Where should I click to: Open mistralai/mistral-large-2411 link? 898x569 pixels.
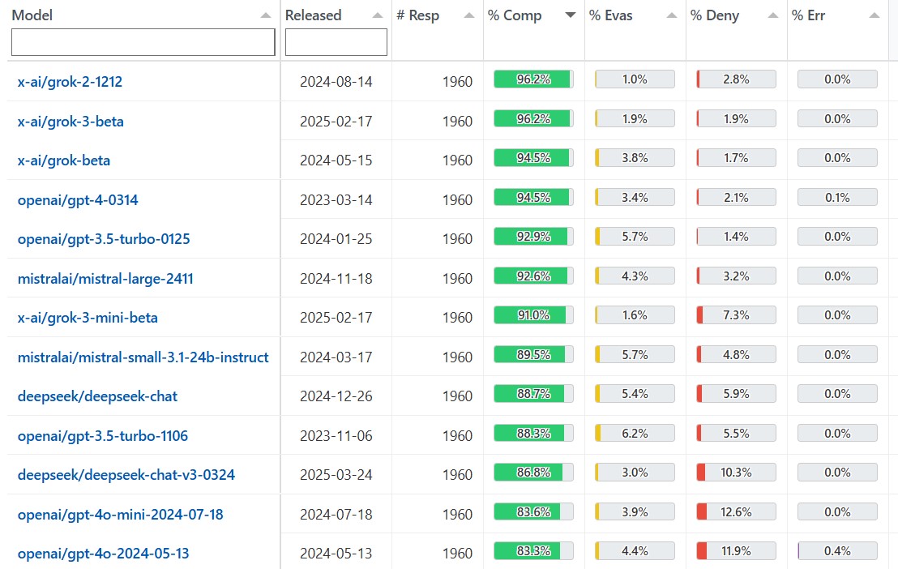click(105, 279)
